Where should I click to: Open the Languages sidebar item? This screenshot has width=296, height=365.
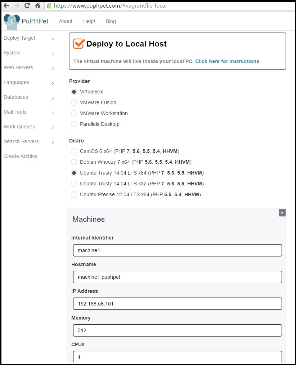pyautogui.click(x=16, y=82)
